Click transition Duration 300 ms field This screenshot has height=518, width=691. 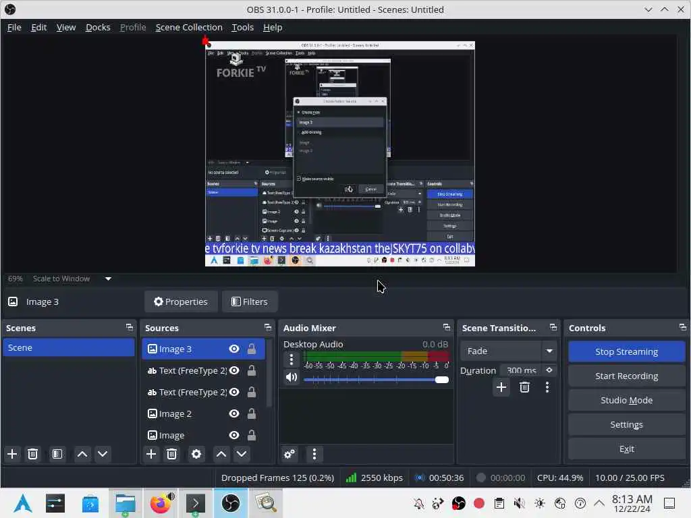[522, 370]
